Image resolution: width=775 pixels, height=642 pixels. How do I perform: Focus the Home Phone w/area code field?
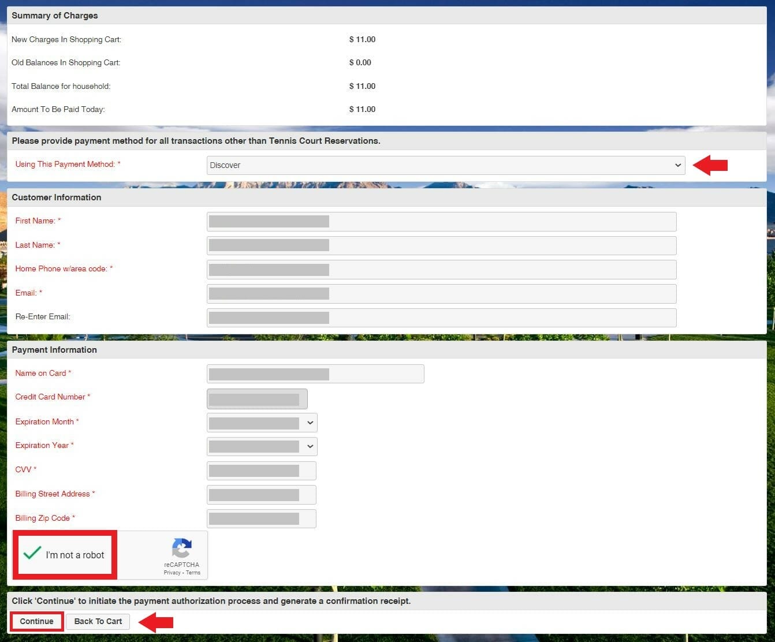[x=441, y=270]
